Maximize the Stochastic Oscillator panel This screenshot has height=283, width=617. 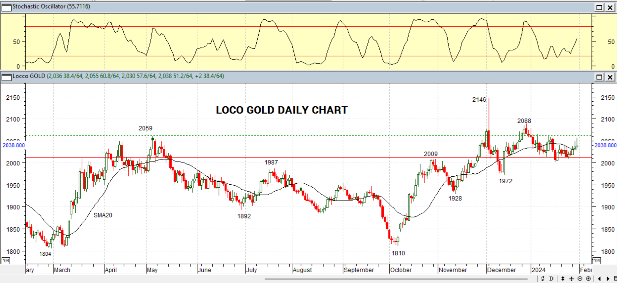599,7
